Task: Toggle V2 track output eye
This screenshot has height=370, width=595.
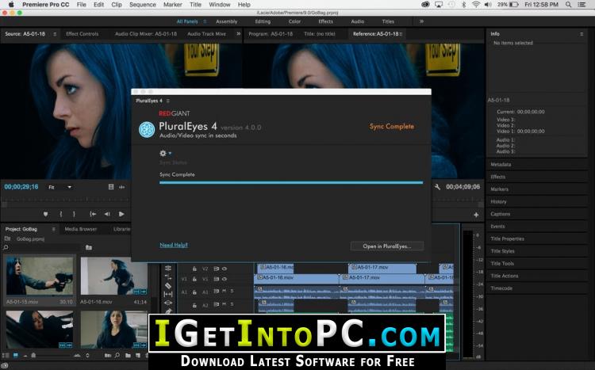Action: (225, 269)
